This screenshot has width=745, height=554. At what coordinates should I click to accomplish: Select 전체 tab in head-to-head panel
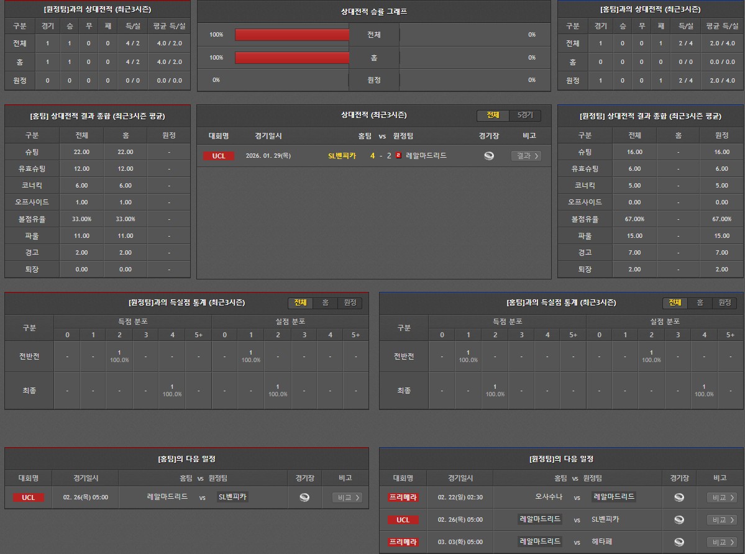[493, 116]
